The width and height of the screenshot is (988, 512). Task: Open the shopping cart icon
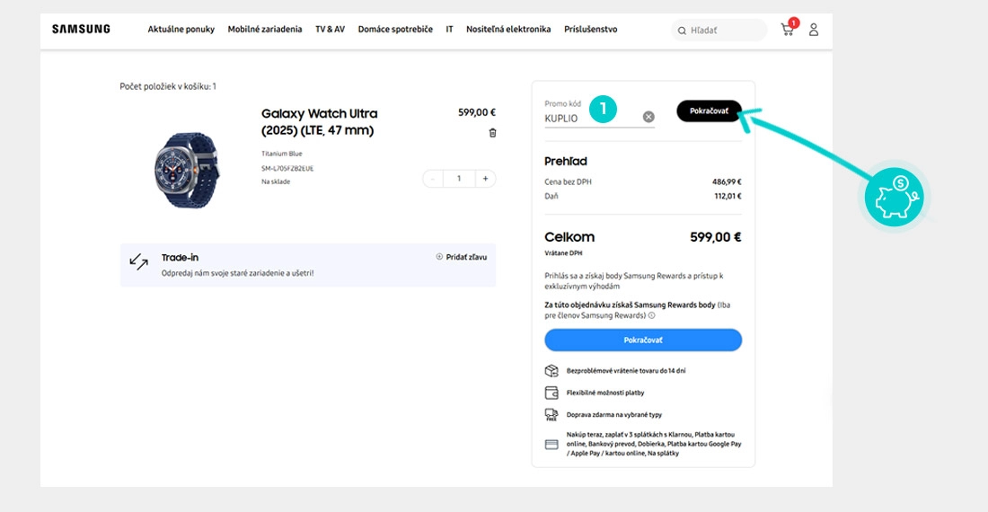point(787,29)
